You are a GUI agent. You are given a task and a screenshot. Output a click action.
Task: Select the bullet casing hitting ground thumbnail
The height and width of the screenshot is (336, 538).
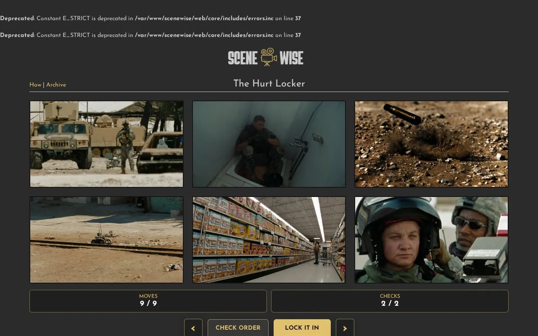coord(431,144)
